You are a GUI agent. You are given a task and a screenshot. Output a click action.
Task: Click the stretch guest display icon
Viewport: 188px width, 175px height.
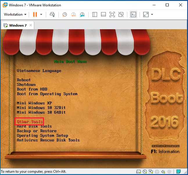(x=146, y=14)
